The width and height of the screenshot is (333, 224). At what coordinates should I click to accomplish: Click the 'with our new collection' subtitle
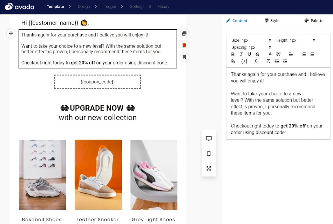tap(97, 118)
